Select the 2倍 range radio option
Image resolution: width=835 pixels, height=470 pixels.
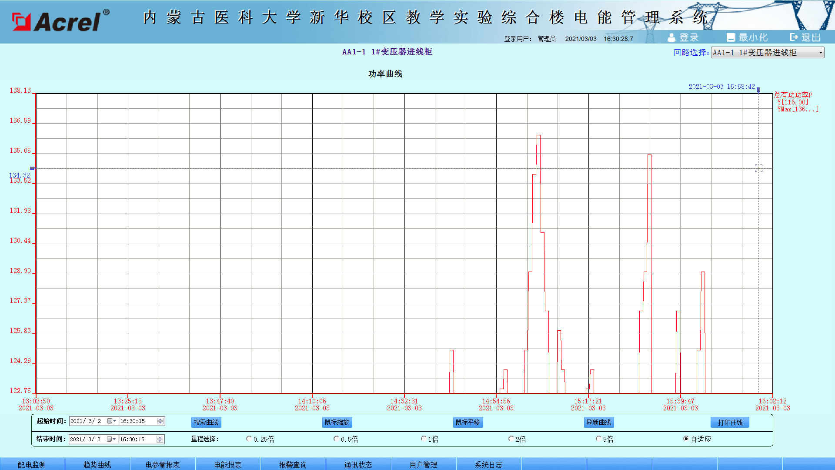(511, 439)
